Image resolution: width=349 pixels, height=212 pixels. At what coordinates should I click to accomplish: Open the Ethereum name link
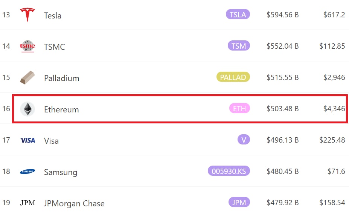point(61,109)
